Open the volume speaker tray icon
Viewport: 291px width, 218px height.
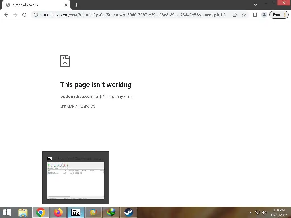[264, 213]
